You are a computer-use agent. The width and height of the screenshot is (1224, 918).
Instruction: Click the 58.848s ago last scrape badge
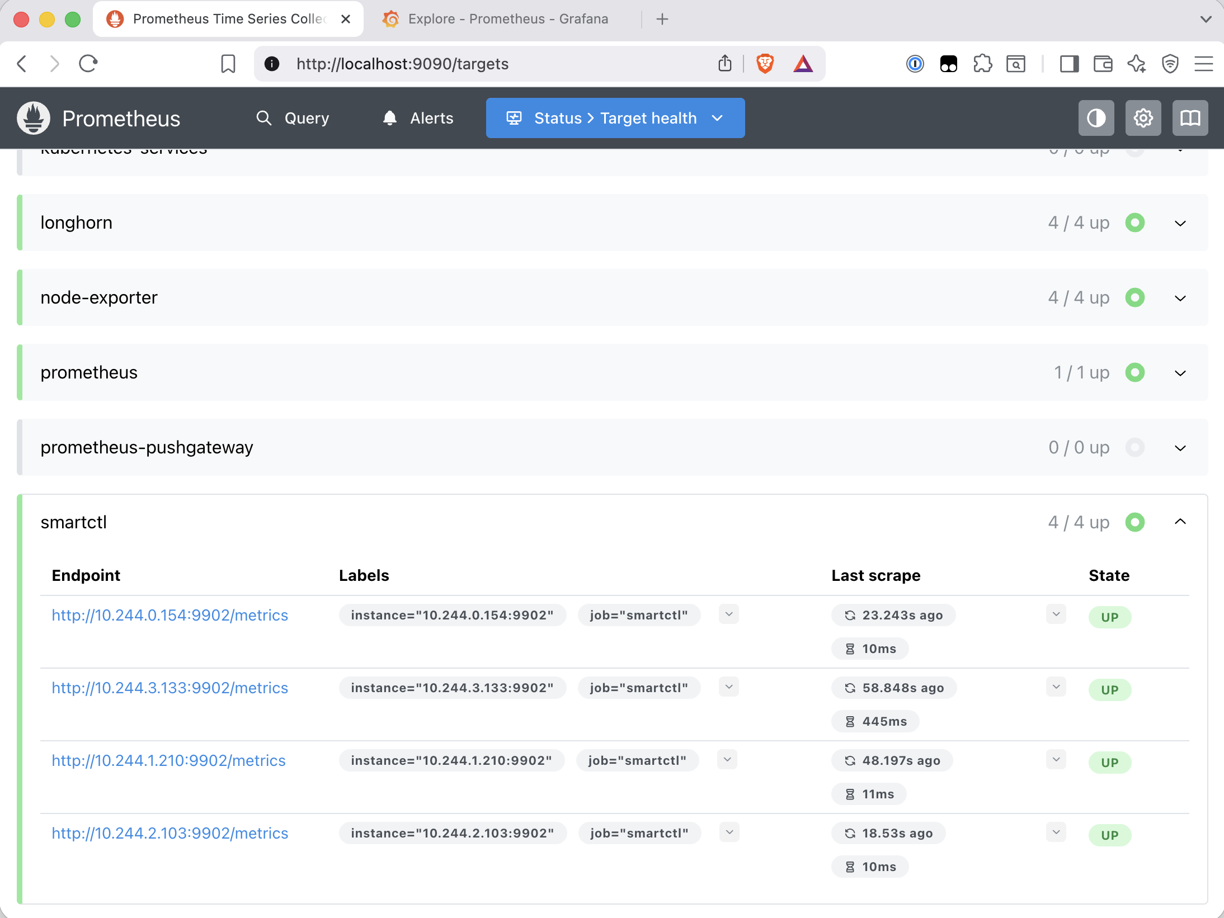pyautogui.click(x=894, y=688)
